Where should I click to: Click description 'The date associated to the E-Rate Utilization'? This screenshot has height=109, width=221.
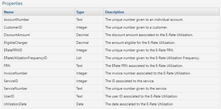(139, 104)
